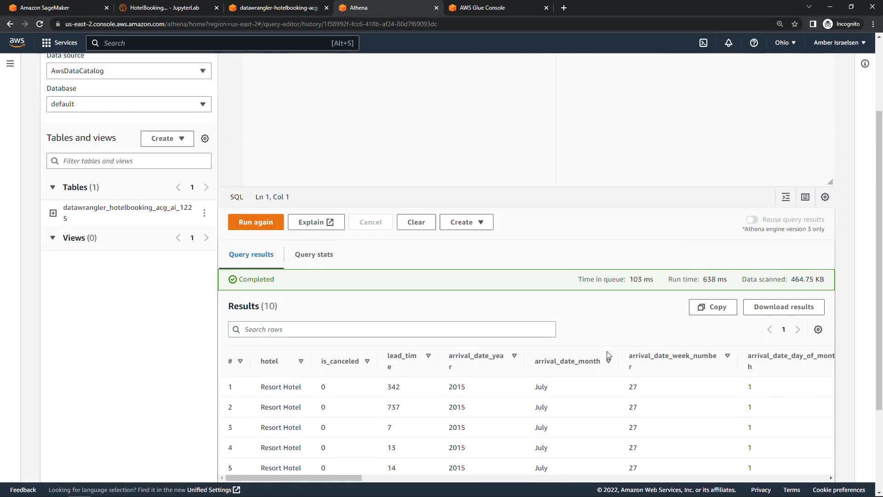Open the Data source AwsDataCatalog dropdown
The height and width of the screenshot is (497, 883).
coord(129,71)
